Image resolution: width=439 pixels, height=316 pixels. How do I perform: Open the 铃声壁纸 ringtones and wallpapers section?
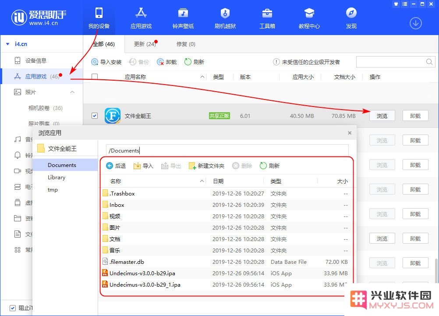click(x=183, y=18)
